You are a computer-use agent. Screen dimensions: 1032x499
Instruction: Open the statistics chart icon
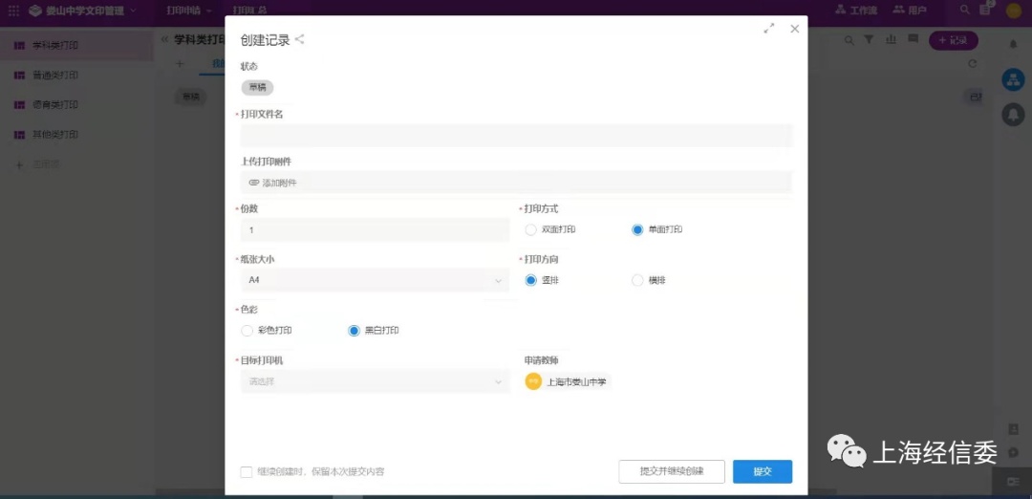[892, 40]
